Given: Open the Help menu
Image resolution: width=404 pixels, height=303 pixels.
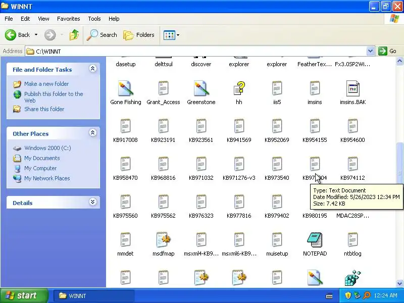Looking at the screenshot, I should pos(114,19).
